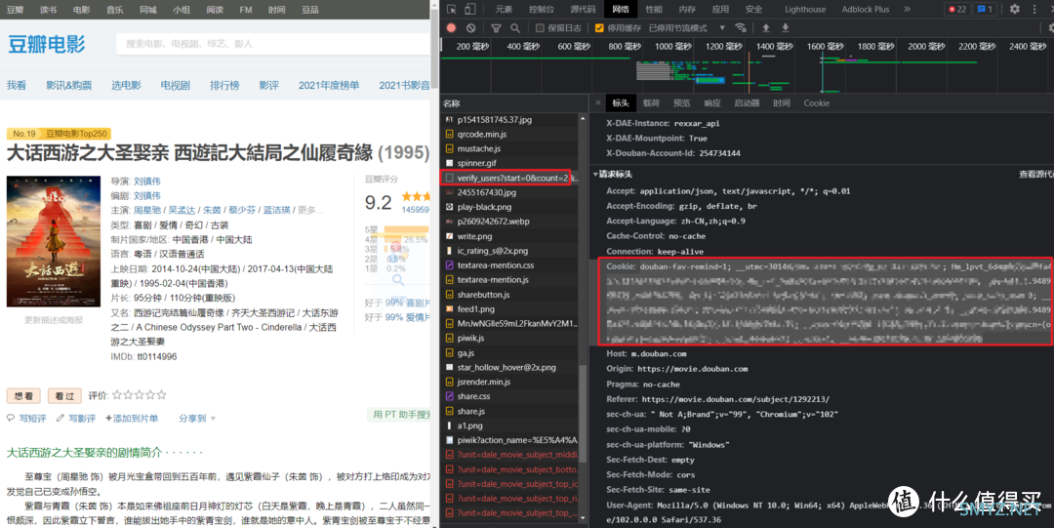The image size is (1054, 528).
Task: Click the magnifier icon over the rating chart
Action: pyautogui.click(x=398, y=279)
